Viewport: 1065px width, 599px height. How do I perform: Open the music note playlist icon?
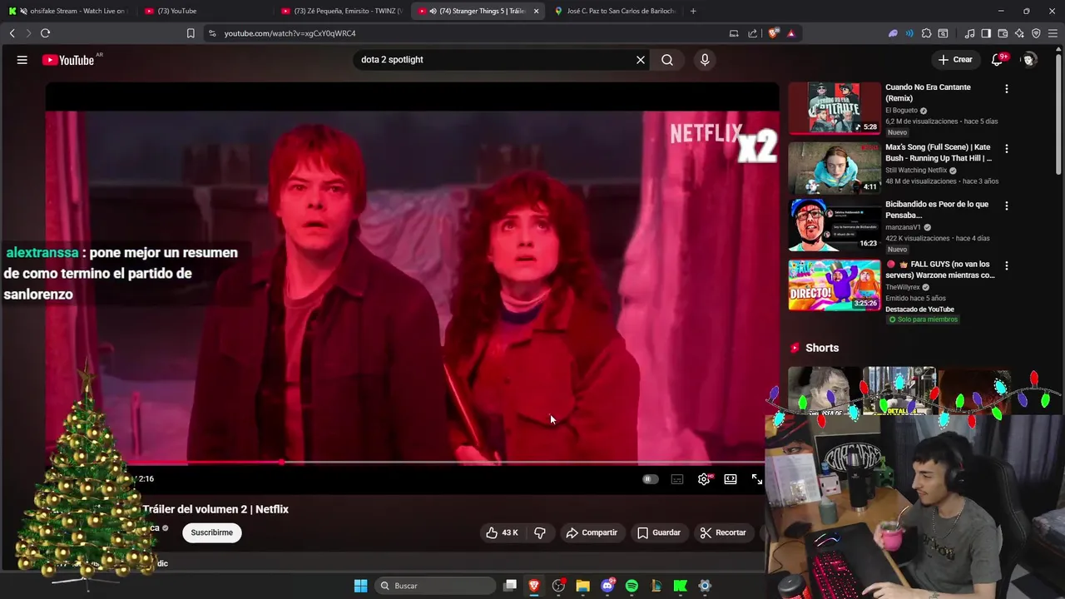(x=969, y=33)
